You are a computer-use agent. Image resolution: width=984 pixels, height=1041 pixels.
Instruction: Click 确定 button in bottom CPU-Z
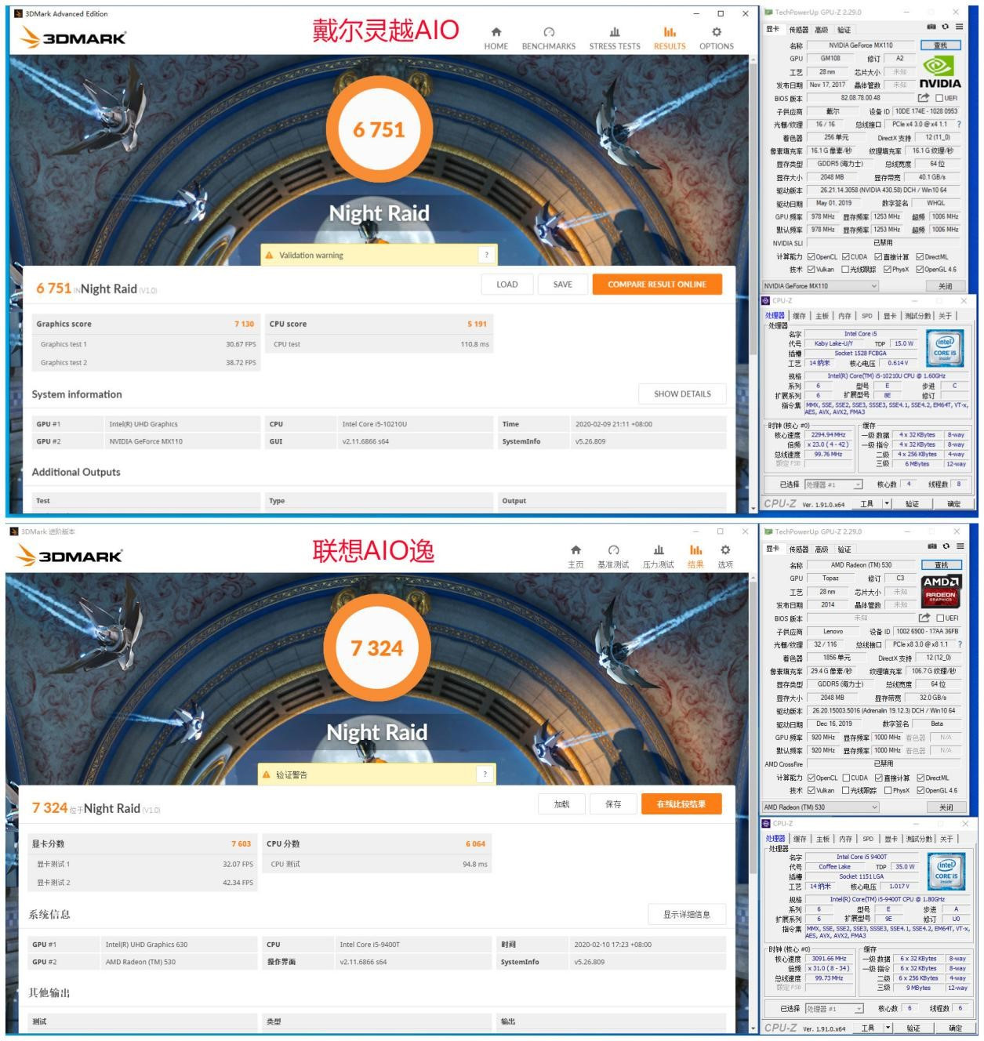pyautogui.click(x=954, y=1028)
